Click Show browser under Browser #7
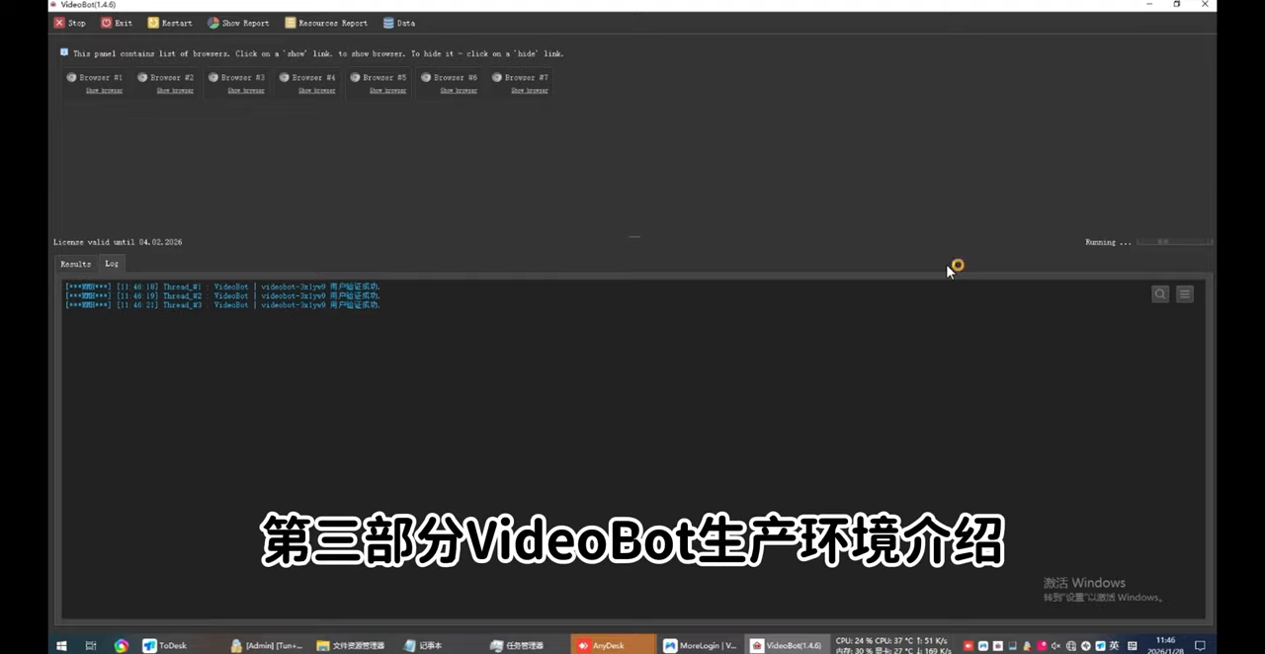The width and height of the screenshot is (1265, 654). coord(530,91)
